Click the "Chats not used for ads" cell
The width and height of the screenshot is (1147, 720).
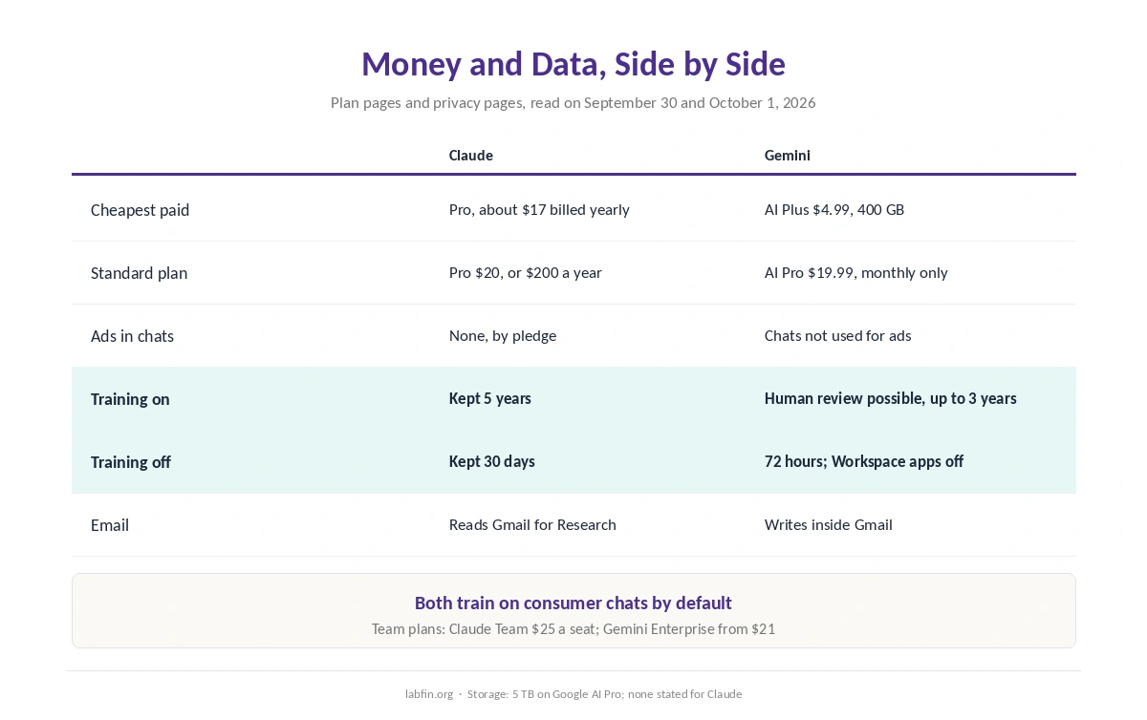click(838, 336)
